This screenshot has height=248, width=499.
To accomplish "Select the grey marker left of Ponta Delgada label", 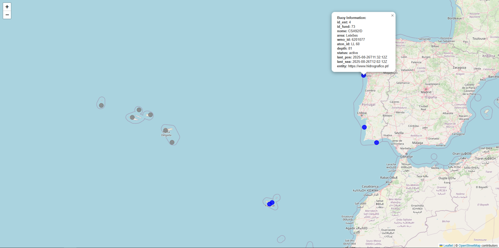I will pyautogui.click(x=165, y=130).
